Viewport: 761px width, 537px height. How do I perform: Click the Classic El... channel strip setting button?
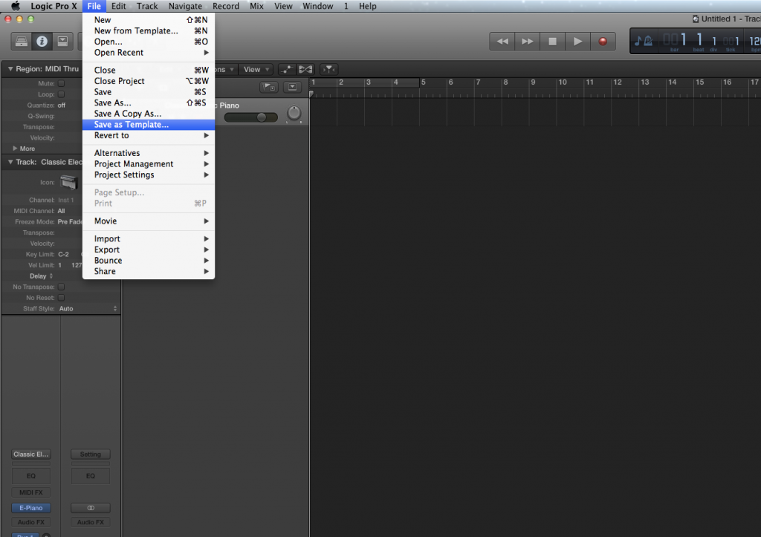31,454
